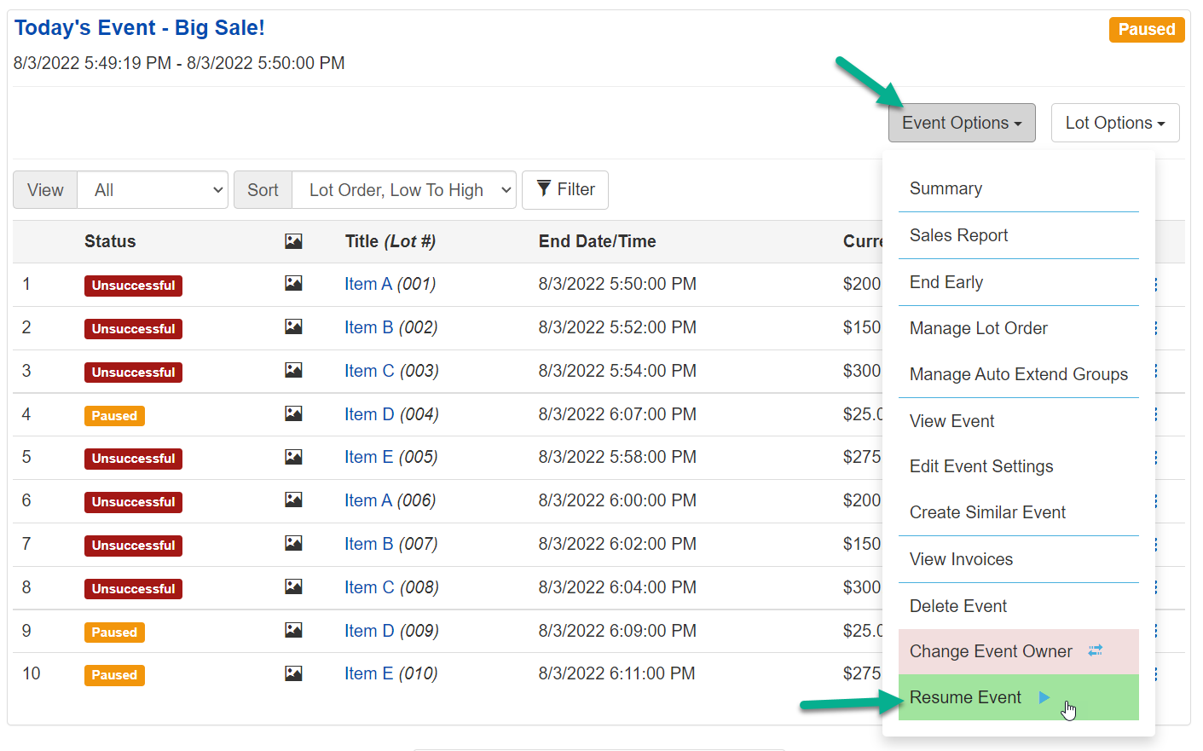This screenshot has height=751, width=1203.
Task: Choose Delete Event from the menu
Action: pyautogui.click(x=1019, y=606)
